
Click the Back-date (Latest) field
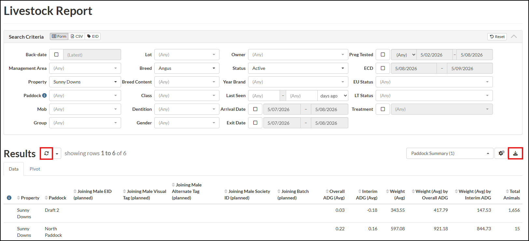(92, 55)
